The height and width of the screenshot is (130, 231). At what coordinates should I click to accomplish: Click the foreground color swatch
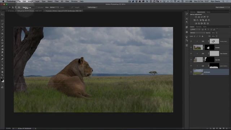pyautogui.click(x=1, y=80)
